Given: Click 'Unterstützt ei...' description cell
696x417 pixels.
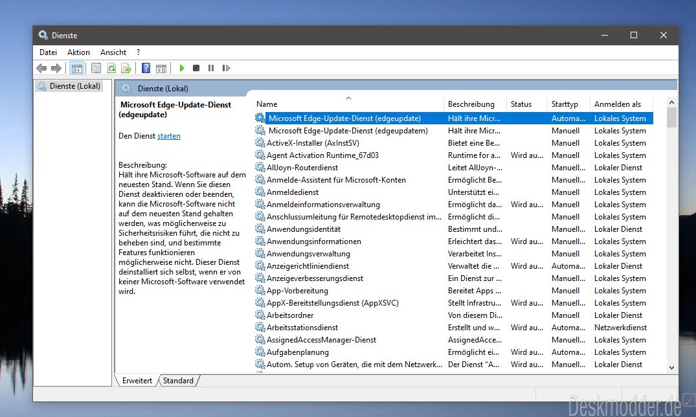Looking at the screenshot, I should 473,192.
